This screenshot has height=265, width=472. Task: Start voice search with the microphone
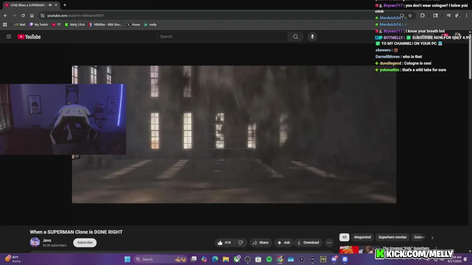312,36
